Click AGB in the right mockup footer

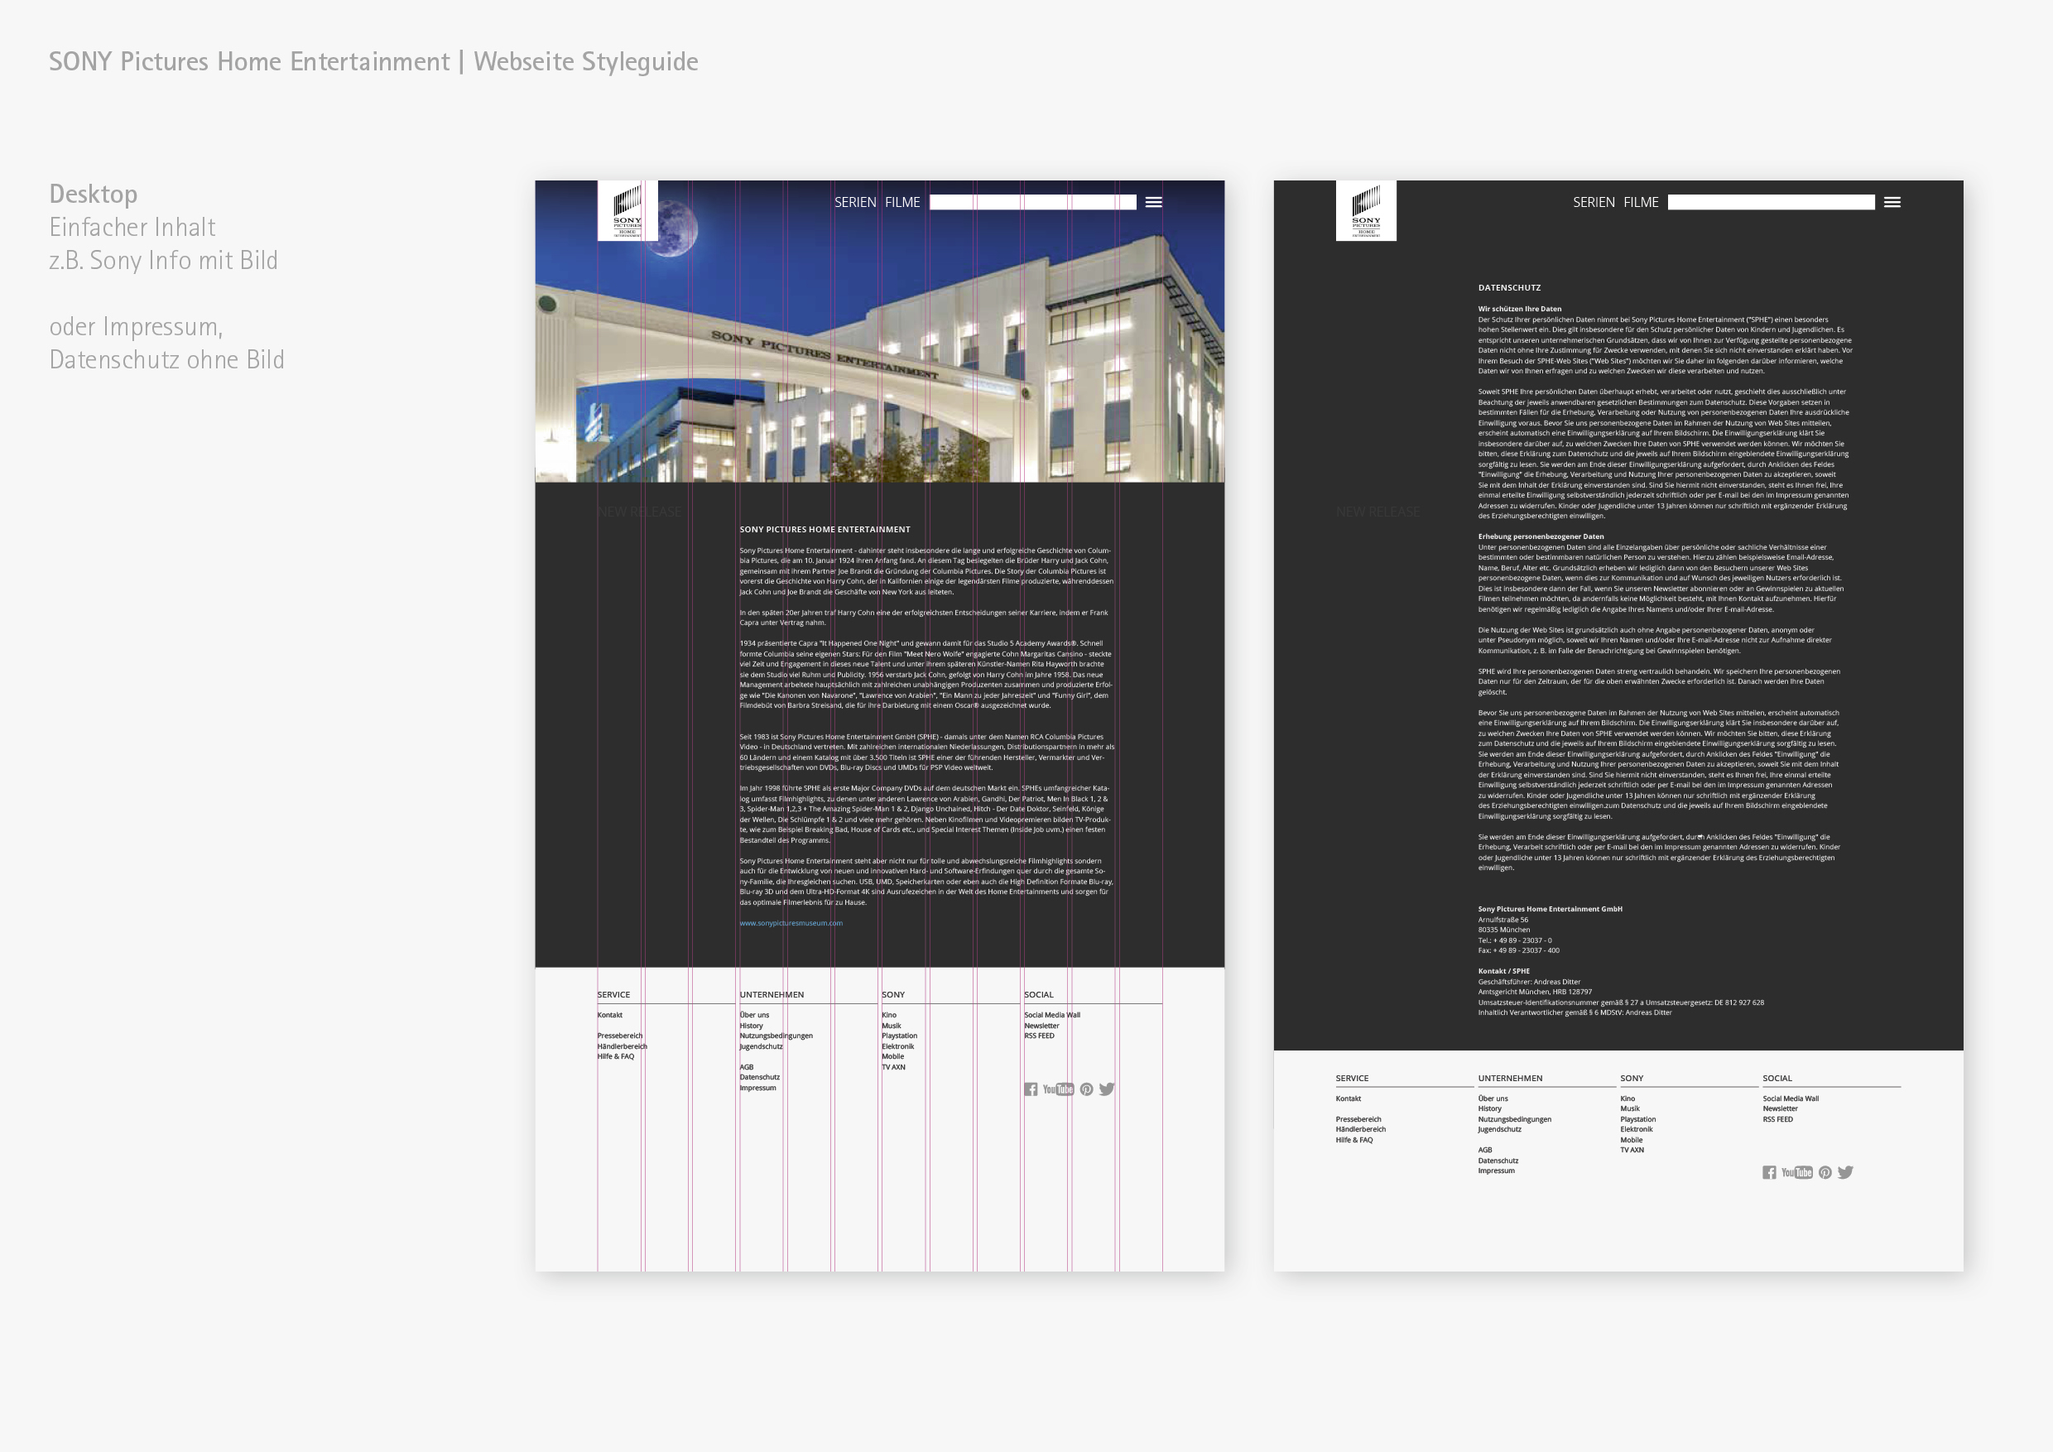tap(1485, 1150)
